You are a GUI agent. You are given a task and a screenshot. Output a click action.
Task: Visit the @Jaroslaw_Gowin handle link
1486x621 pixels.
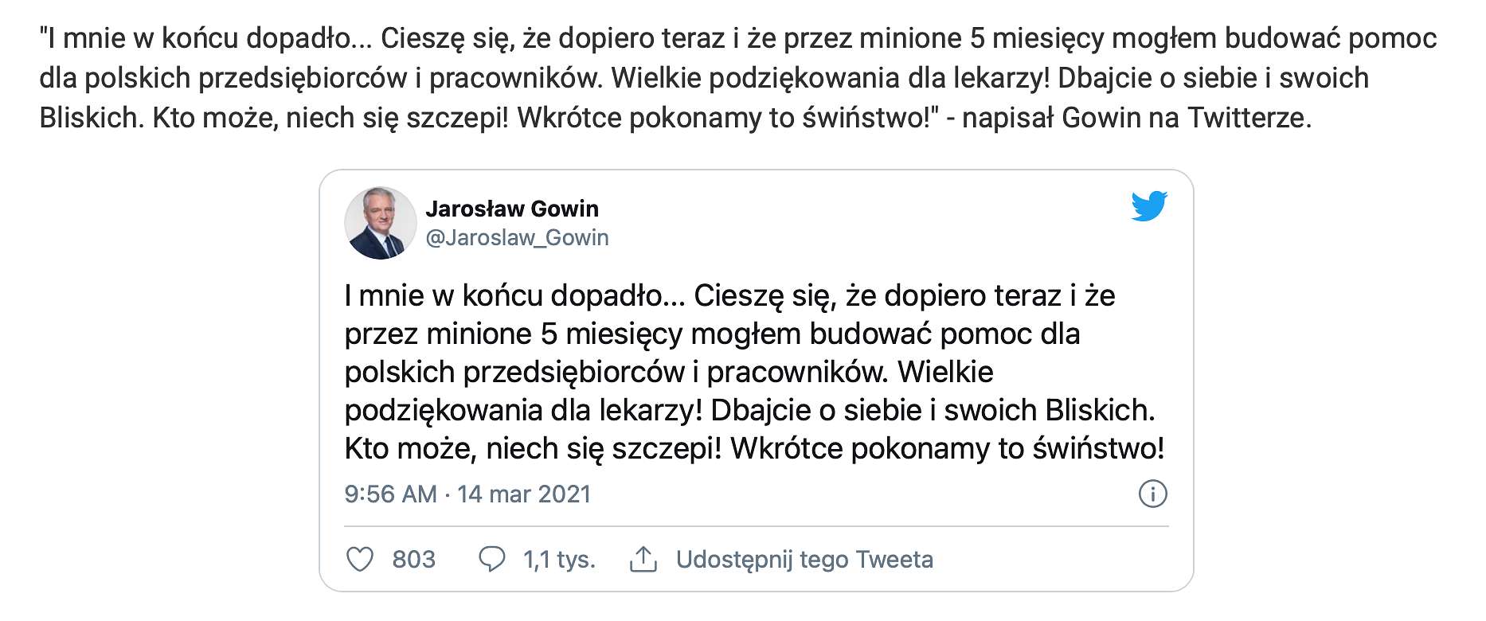[518, 237]
